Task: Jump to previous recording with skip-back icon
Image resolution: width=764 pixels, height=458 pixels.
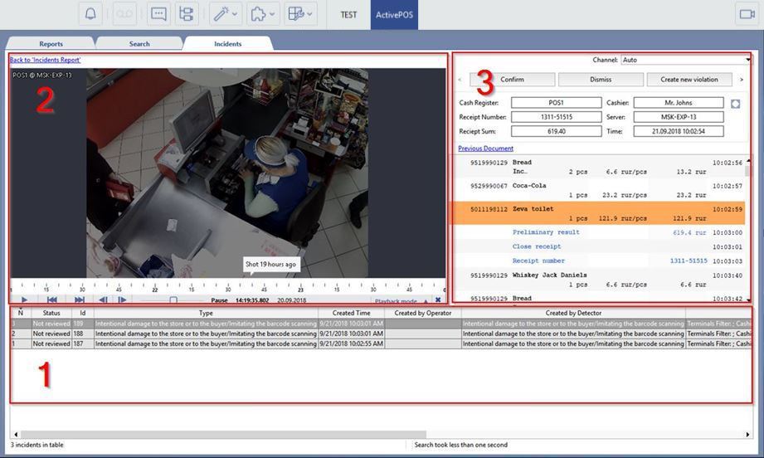Action: click(x=51, y=300)
